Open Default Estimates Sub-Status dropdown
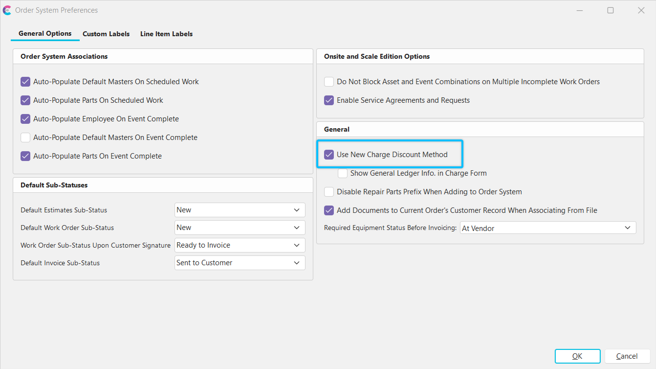The image size is (656, 369). (240, 210)
